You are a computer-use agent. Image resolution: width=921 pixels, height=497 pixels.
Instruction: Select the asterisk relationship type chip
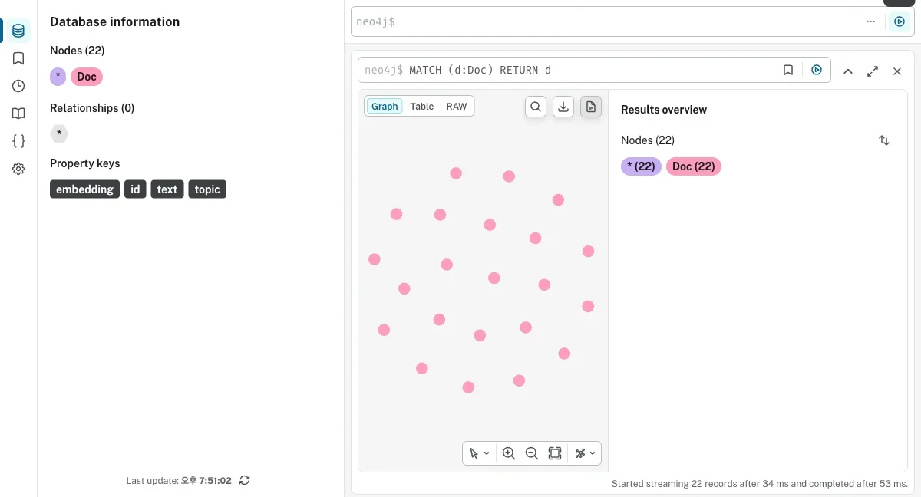click(x=59, y=133)
